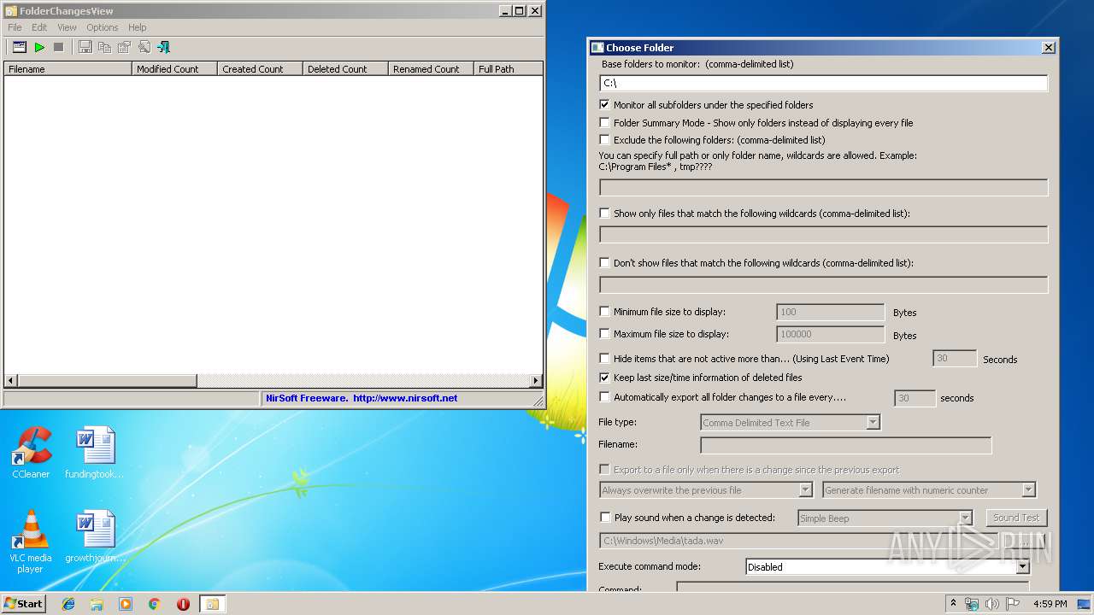Show hidden tray icons arrow
1094x615 pixels.
[x=953, y=604]
